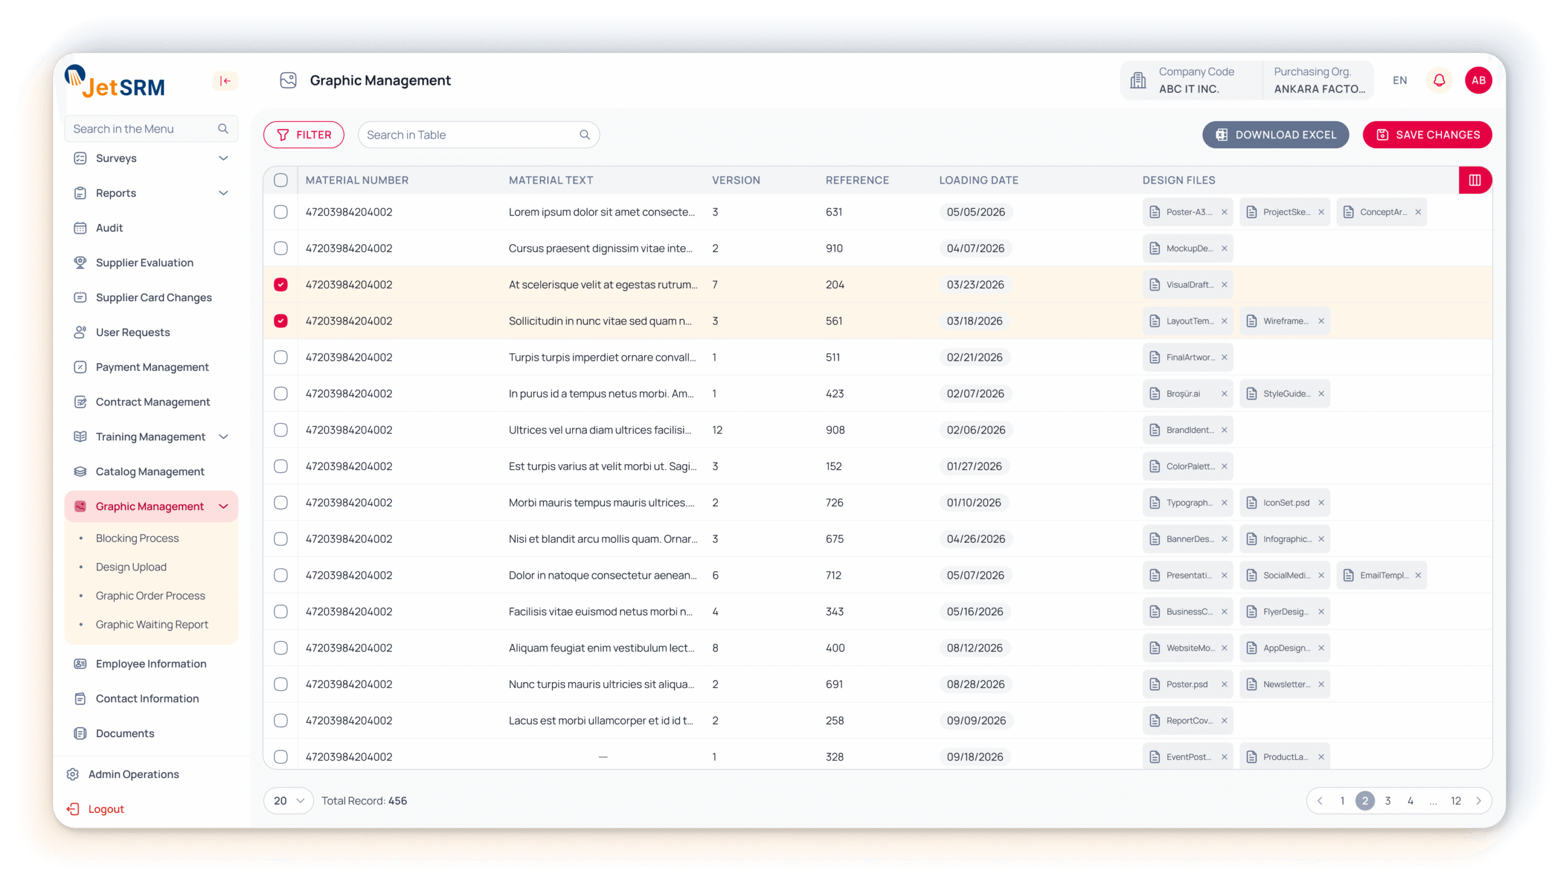Open the 20 rows-per-page dropdown
Screen dimensions: 1563x885
pos(288,801)
